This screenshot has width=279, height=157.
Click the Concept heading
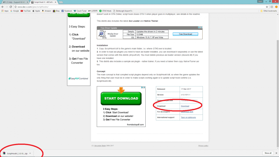pos(101,71)
